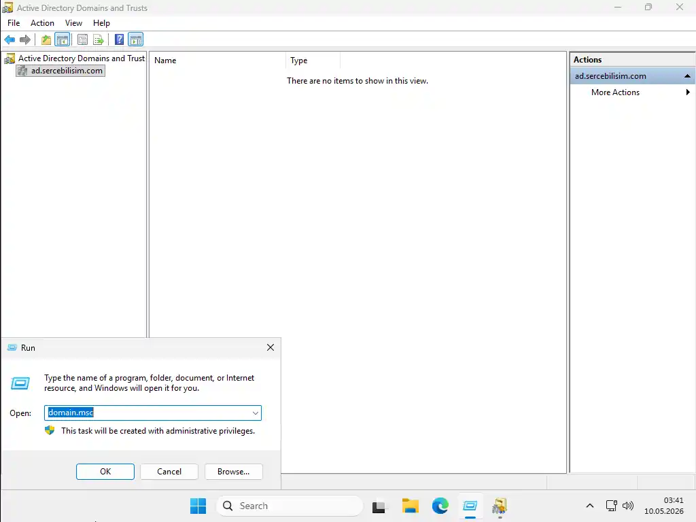Image resolution: width=696 pixels, height=522 pixels.
Task: Open the Action menu
Action: pos(42,23)
